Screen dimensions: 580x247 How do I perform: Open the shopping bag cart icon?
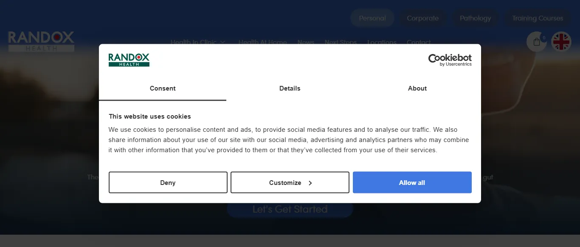pos(536,42)
